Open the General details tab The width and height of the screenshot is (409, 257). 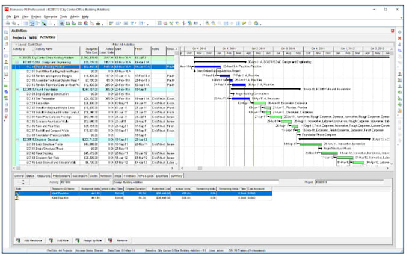click(19, 176)
